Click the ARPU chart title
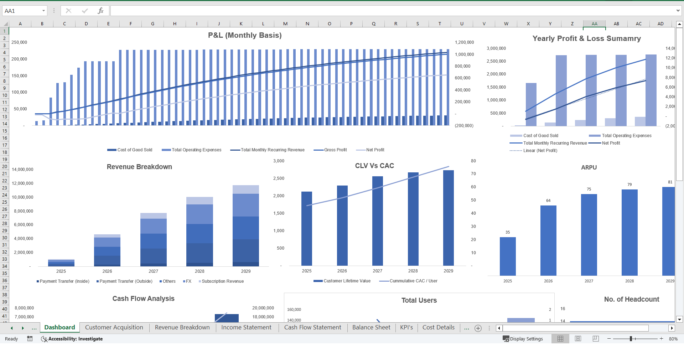684x344 pixels. [x=589, y=167]
